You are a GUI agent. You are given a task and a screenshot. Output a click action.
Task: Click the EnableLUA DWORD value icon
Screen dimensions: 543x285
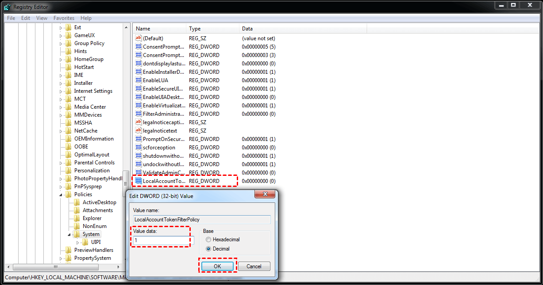(139, 80)
